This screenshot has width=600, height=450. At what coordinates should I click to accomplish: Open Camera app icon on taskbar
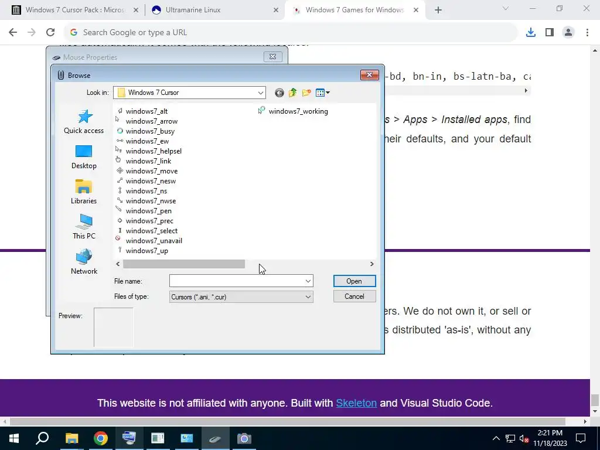pyautogui.click(x=244, y=438)
